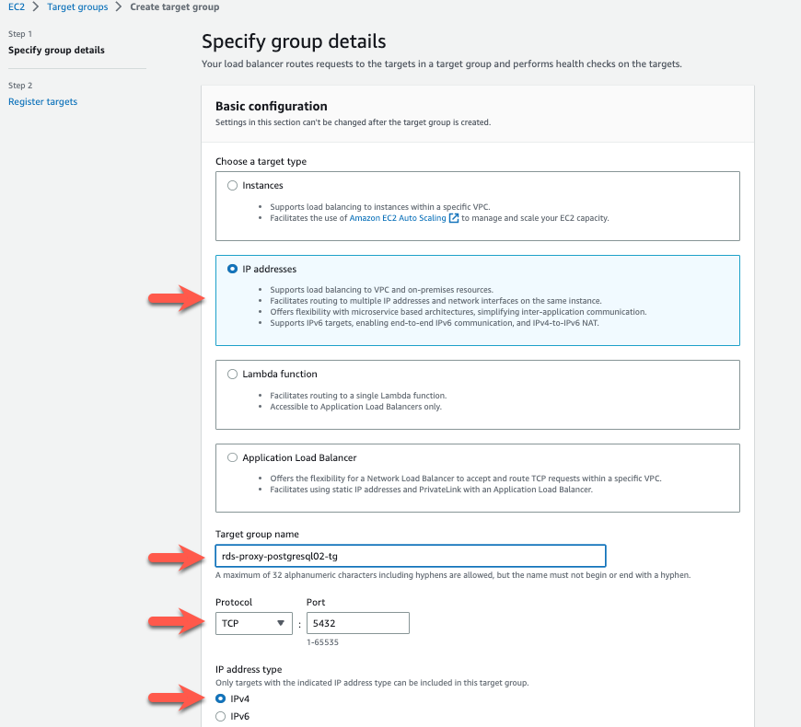This screenshot has width=801, height=727.
Task: Select the Specify group details step
Action: (x=56, y=51)
